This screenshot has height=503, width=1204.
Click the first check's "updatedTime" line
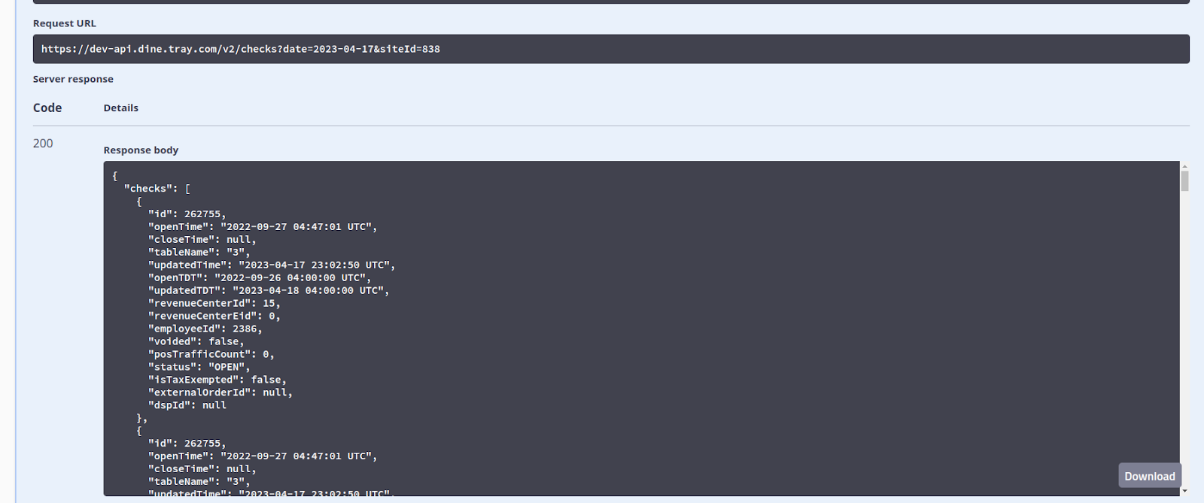point(272,265)
